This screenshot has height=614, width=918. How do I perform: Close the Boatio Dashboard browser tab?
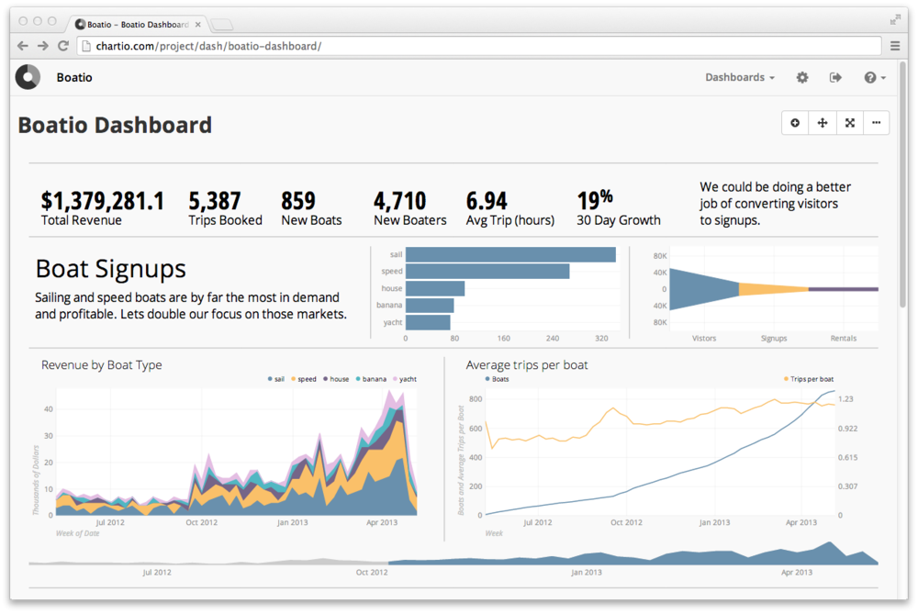click(198, 25)
